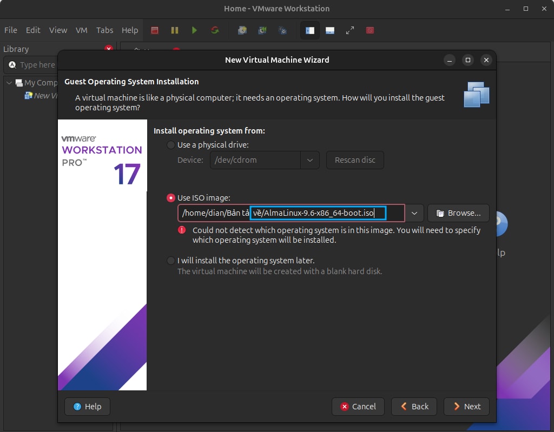Click the Back button in the wizard
This screenshot has height=432, width=554.
[x=414, y=407]
